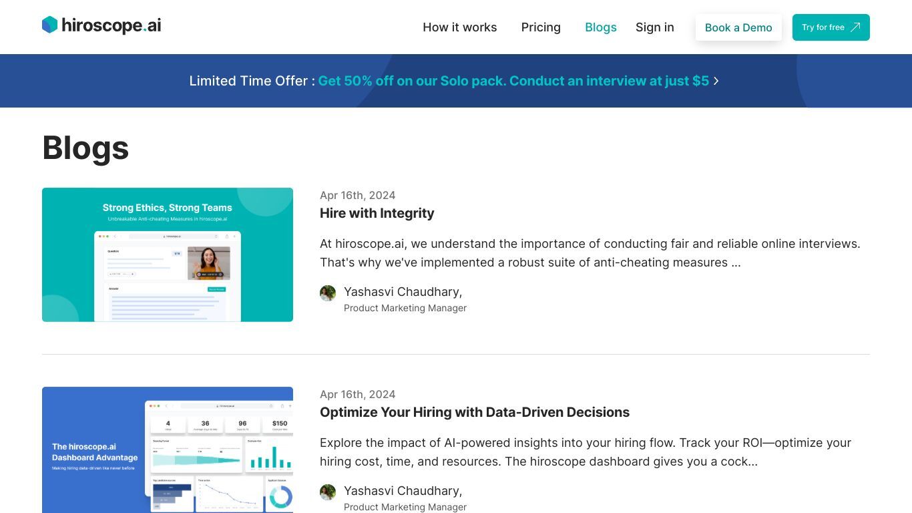
Task: Select the Blogs nav item
Action: [x=601, y=27]
